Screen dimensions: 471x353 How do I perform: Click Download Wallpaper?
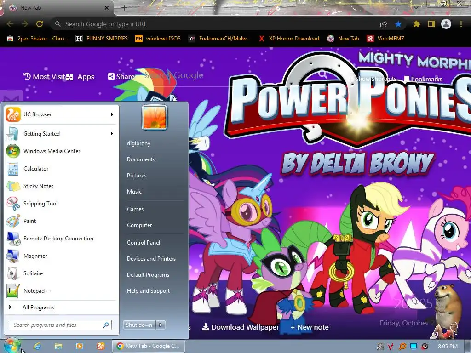coord(240,327)
